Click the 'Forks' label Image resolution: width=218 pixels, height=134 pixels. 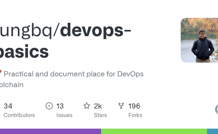pyautogui.click(x=135, y=115)
